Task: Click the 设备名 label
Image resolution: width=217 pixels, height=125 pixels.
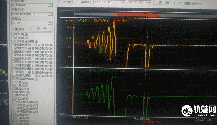Action: pos(16,18)
